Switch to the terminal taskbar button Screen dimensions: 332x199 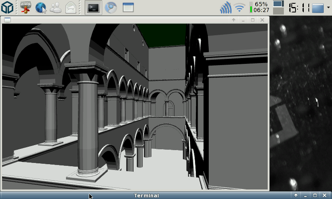[x=93, y=7]
